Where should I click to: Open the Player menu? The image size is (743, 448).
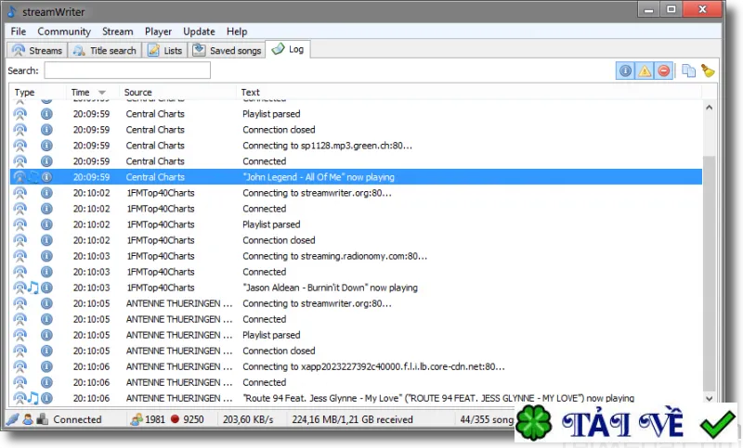(x=158, y=32)
